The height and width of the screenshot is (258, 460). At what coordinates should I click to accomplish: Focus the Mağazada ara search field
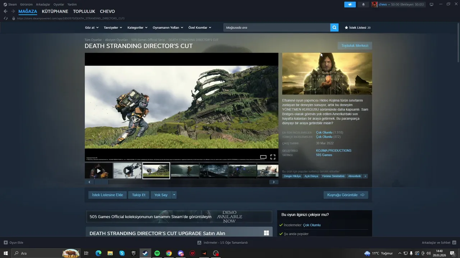(x=277, y=28)
